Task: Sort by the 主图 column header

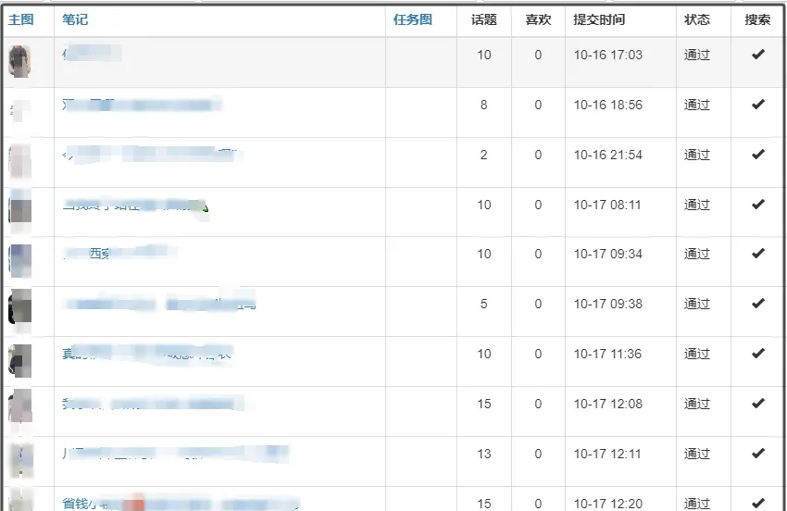Action: pos(20,19)
